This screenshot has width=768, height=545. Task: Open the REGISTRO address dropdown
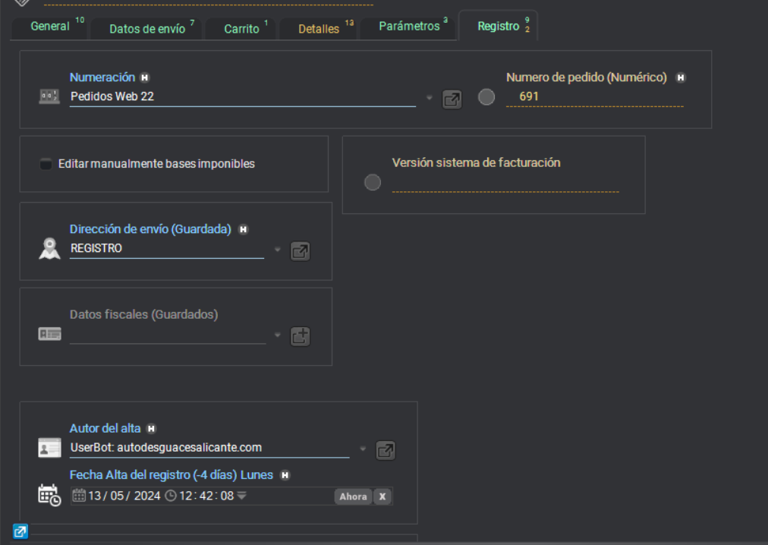click(277, 250)
